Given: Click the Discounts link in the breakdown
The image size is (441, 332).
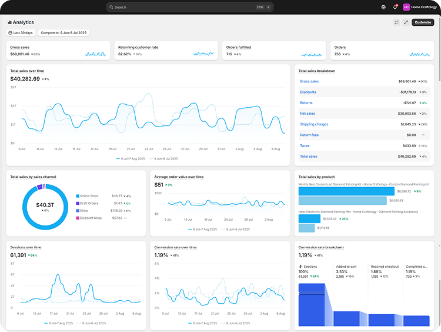Looking at the screenshot, I should (x=308, y=92).
